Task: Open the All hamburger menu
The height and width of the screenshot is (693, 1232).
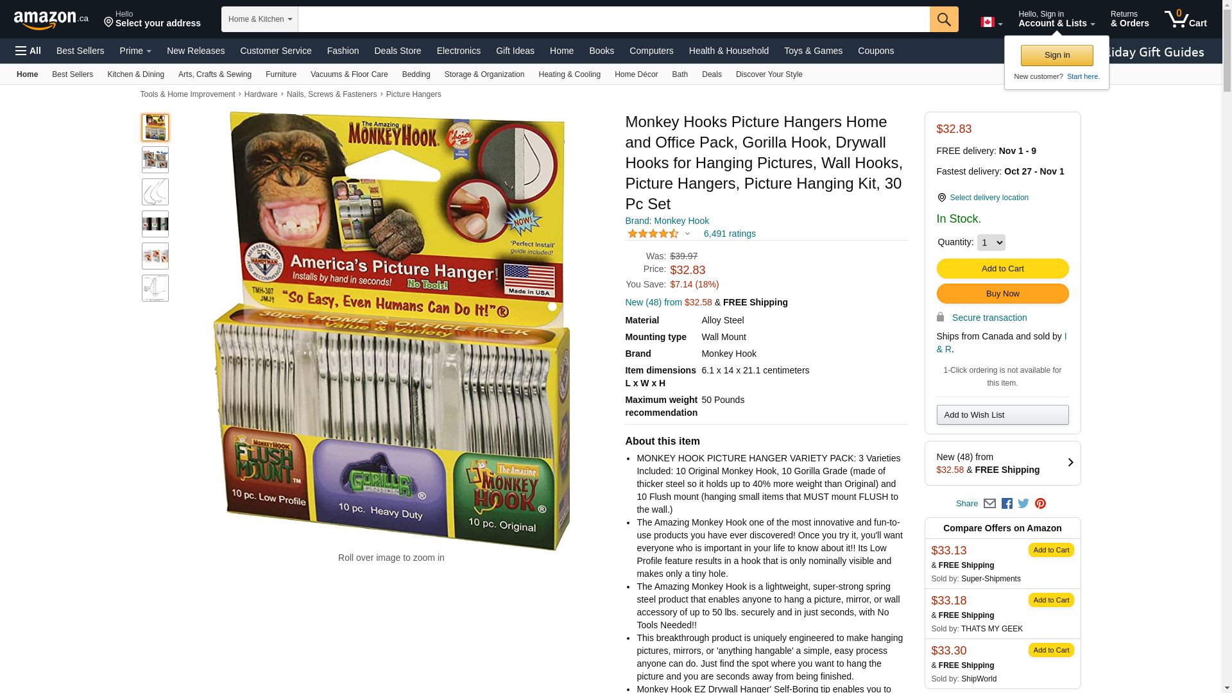Action: point(28,51)
